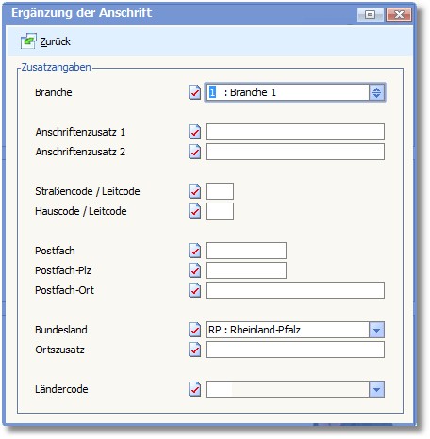The image size is (430, 439).
Task: Click the checkmark icon beside Hauscode / Leitcode
Action: [x=194, y=211]
